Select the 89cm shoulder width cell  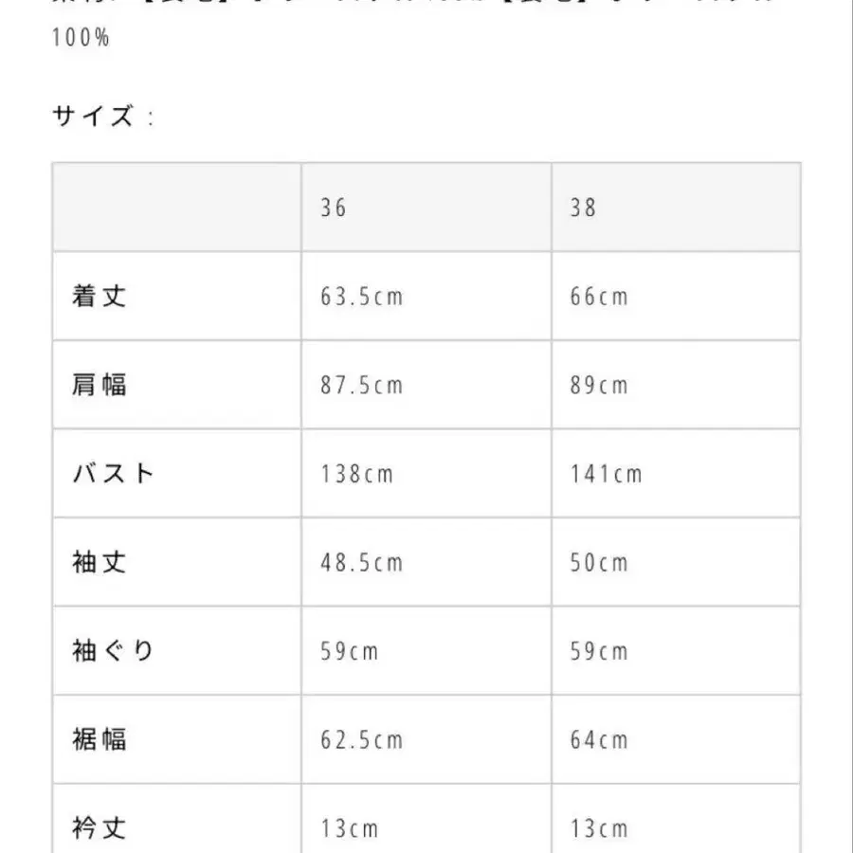coord(599,386)
